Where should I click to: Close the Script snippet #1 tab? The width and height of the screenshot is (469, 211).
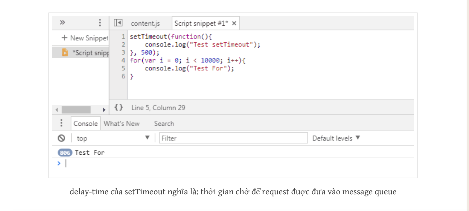pos(234,23)
